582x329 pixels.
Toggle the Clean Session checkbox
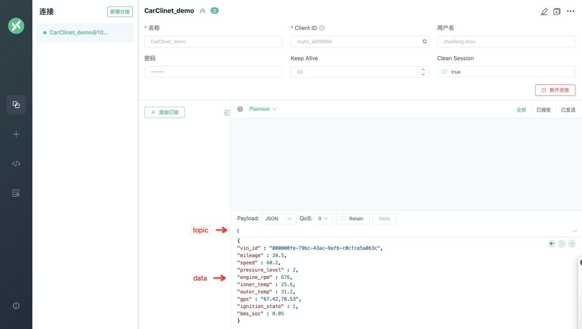click(445, 72)
